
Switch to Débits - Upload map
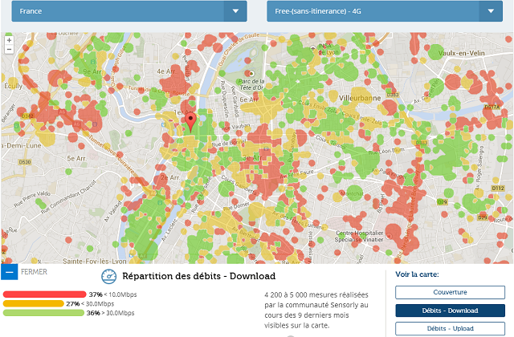click(450, 328)
